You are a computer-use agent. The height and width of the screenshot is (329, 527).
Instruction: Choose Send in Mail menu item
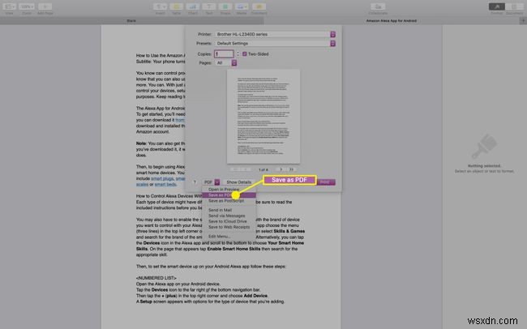pos(229,210)
